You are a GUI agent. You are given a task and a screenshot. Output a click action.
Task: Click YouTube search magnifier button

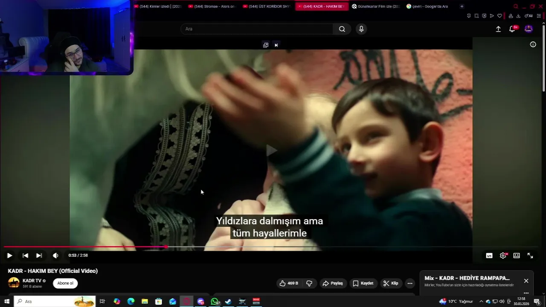(342, 29)
